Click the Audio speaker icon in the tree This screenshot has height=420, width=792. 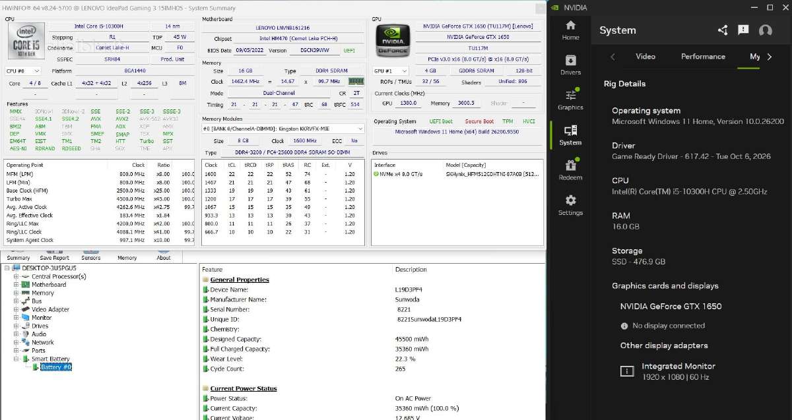(26, 334)
